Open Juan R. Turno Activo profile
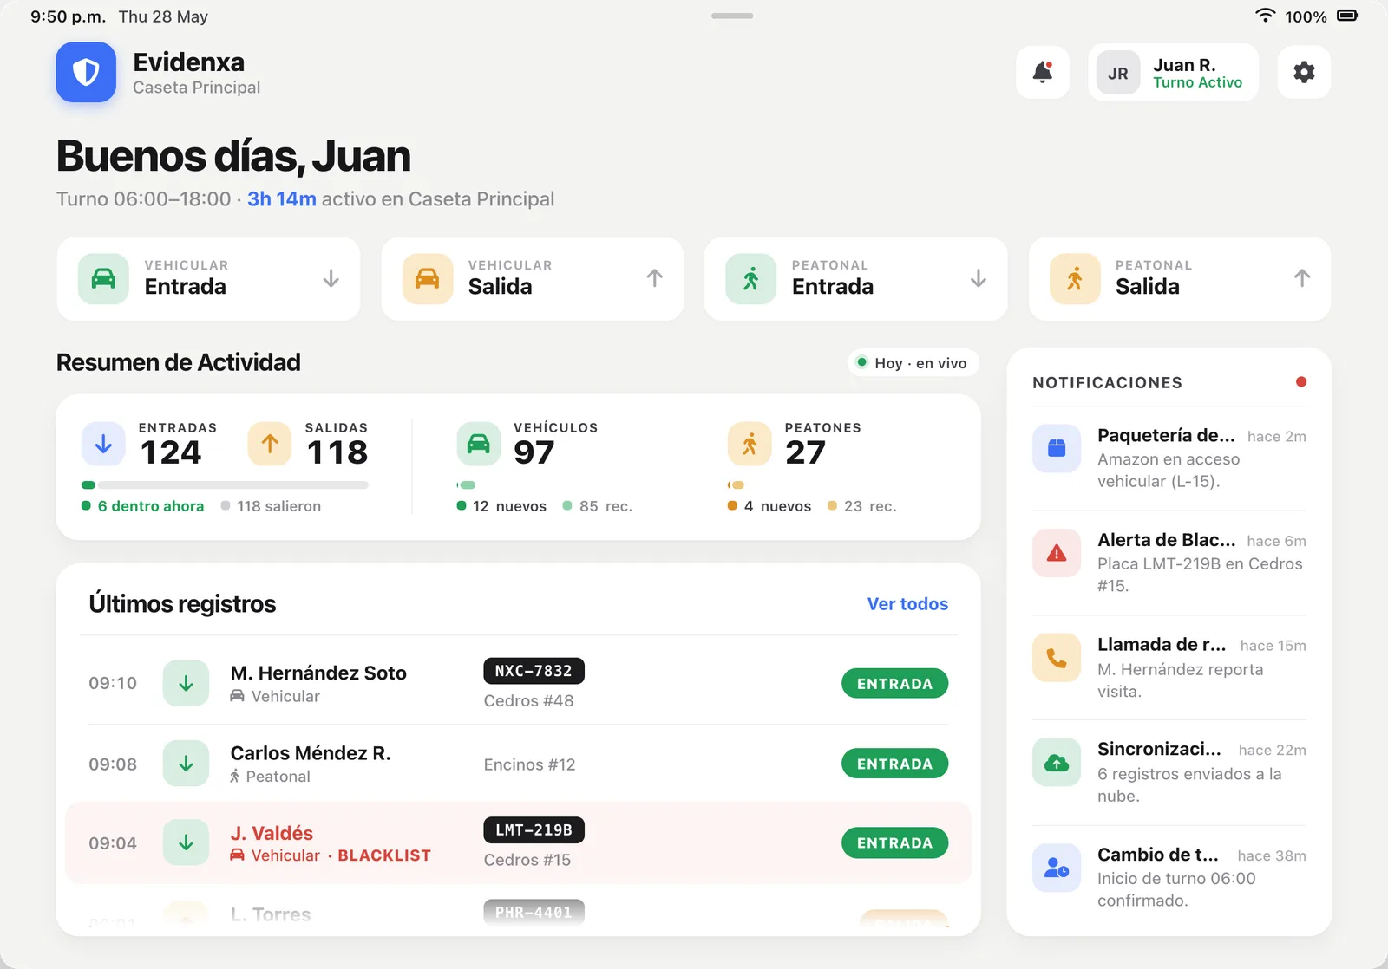Viewport: 1388px width, 969px height. (x=1174, y=73)
